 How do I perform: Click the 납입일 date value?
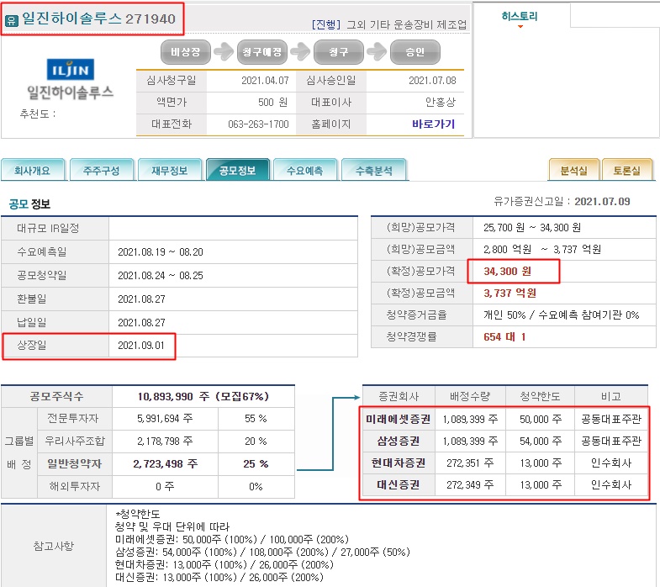click(x=141, y=323)
